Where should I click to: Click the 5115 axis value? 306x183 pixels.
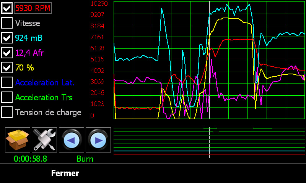click(x=98, y=59)
